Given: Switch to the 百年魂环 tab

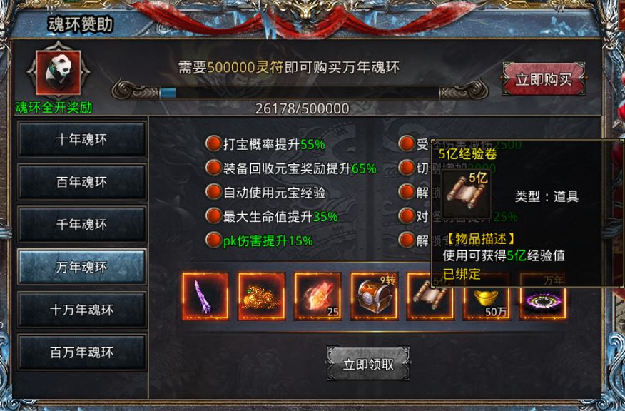Looking at the screenshot, I should click(82, 182).
